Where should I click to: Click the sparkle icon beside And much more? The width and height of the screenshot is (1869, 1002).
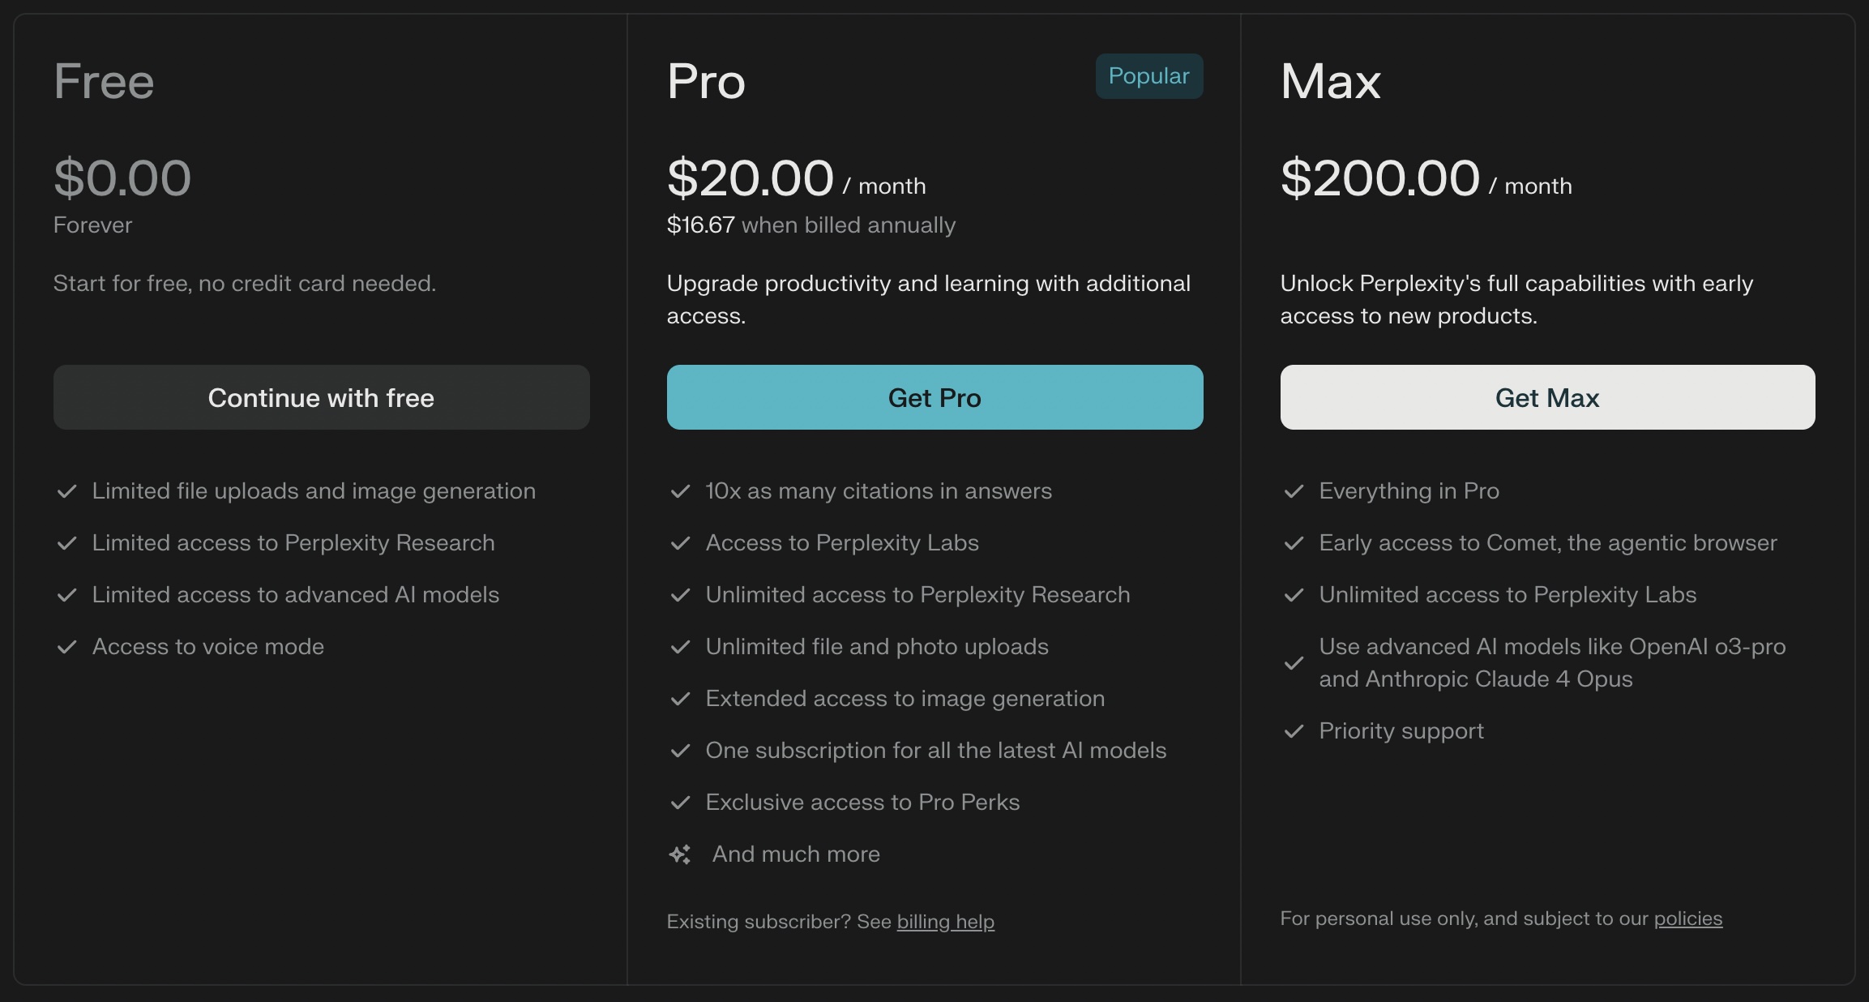[x=680, y=854]
